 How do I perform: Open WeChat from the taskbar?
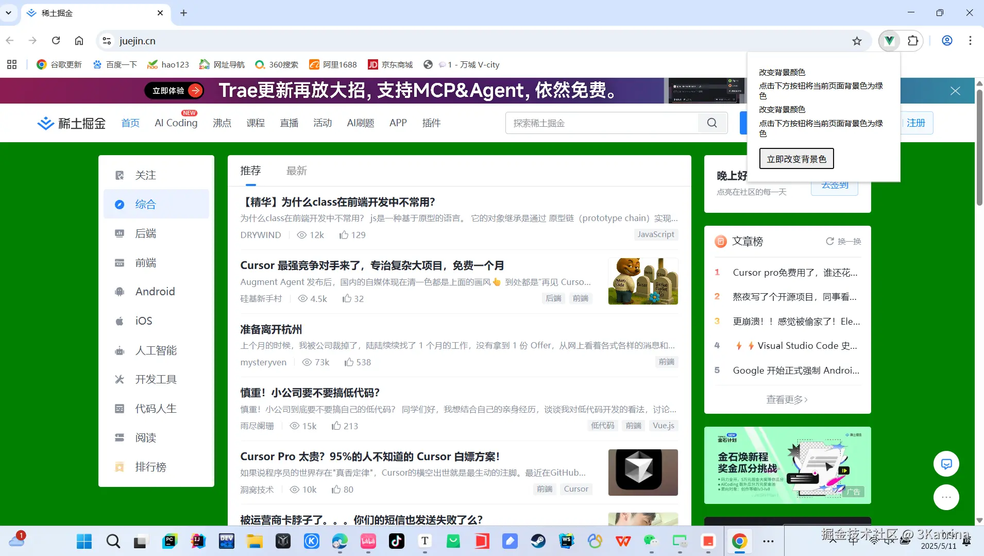(x=651, y=541)
